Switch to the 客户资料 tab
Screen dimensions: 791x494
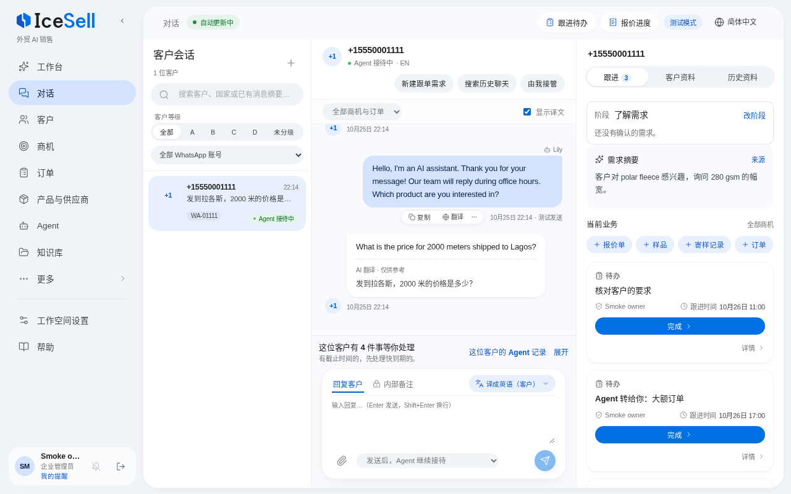680,77
